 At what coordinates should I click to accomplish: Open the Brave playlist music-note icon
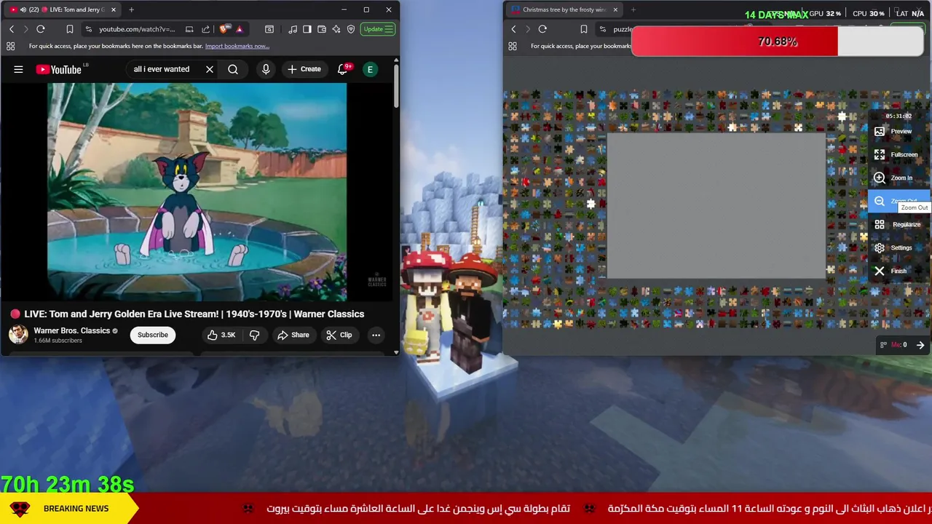[x=293, y=29]
